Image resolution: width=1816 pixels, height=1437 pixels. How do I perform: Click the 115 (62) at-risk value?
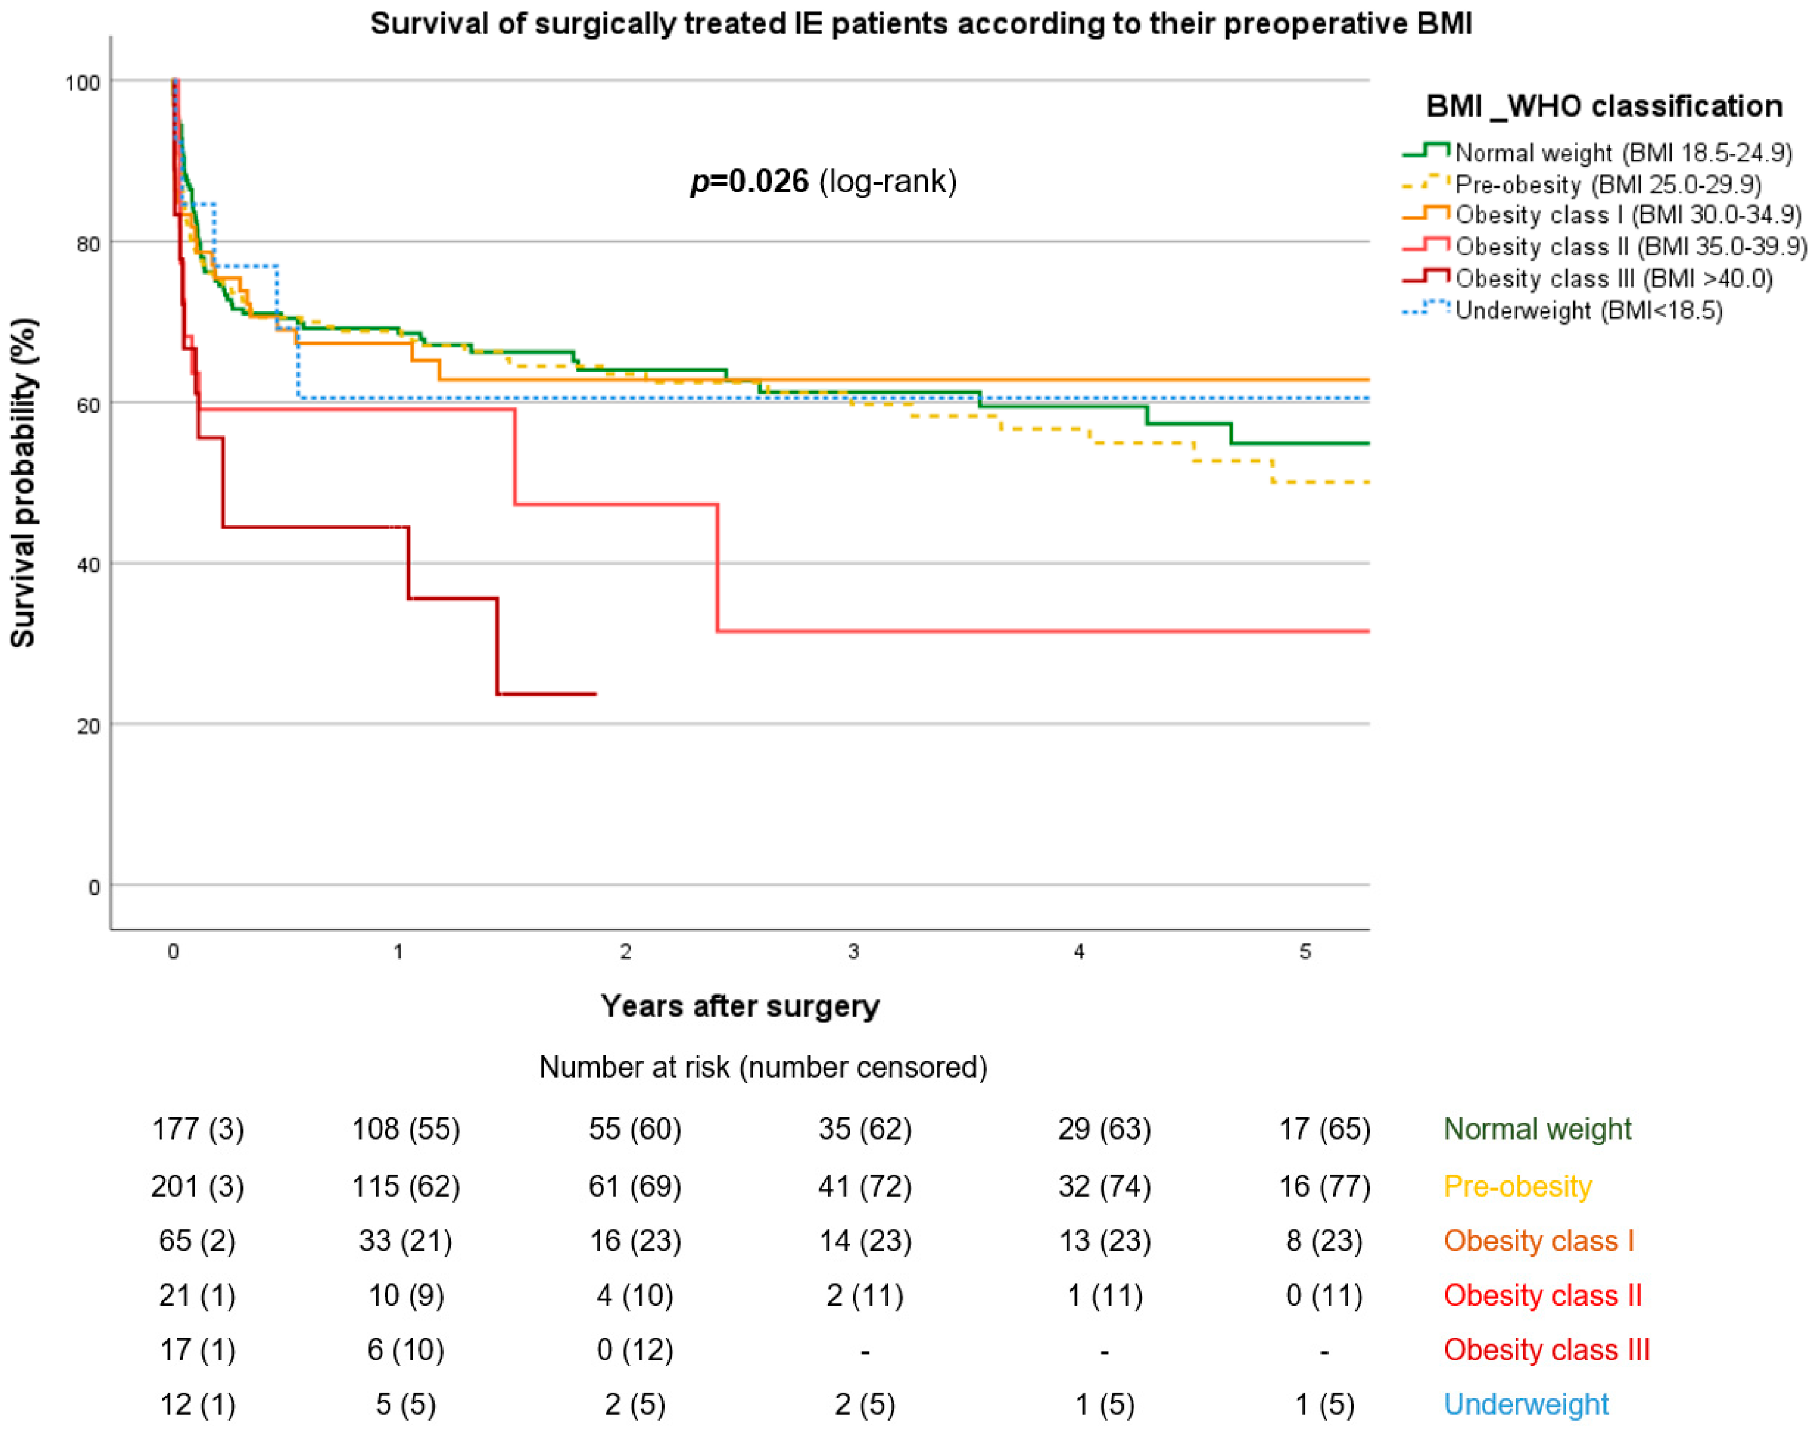[406, 1186]
